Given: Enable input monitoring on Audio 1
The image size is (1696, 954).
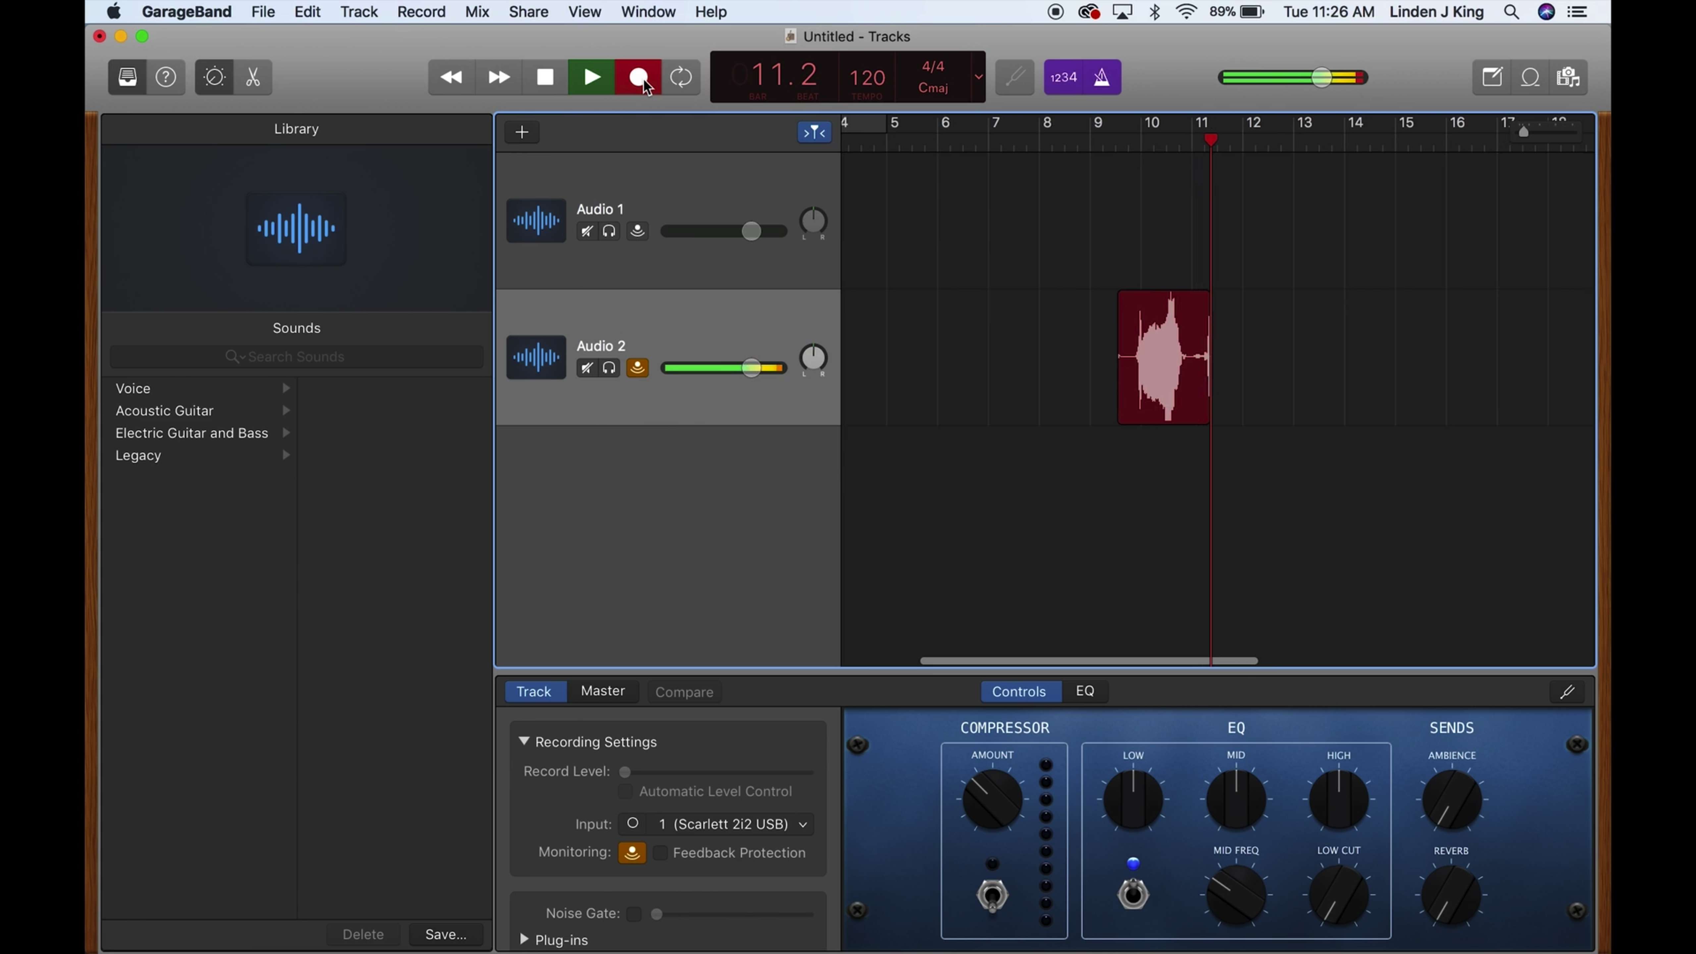Looking at the screenshot, I should click(637, 232).
